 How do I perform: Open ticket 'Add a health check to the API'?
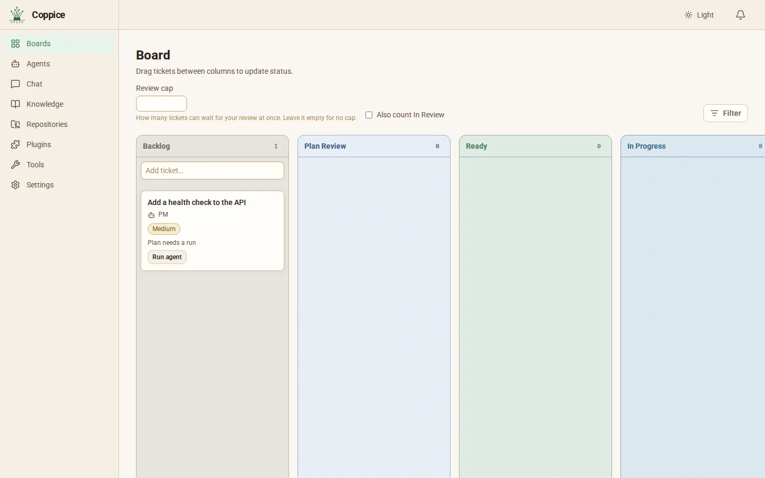point(197,202)
